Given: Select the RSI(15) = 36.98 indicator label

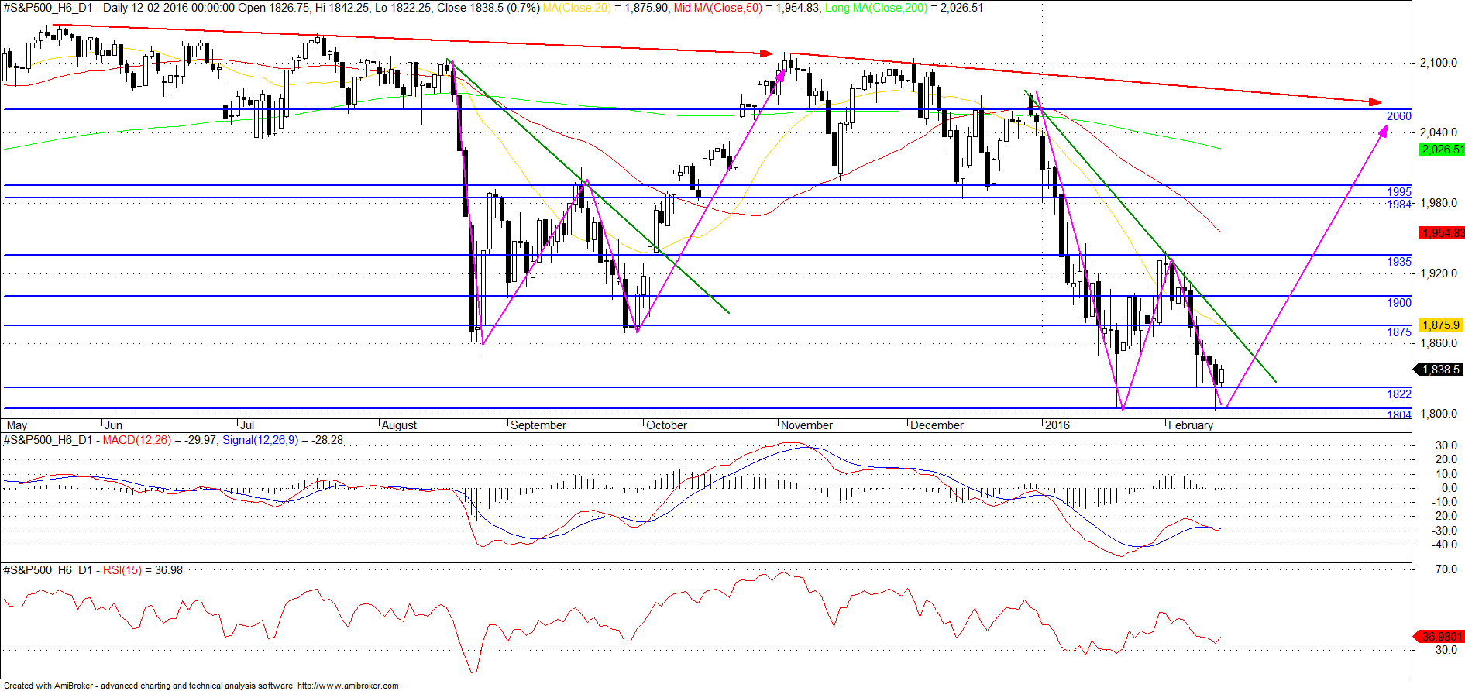Looking at the screenshot, I should [x=143, y=570].
